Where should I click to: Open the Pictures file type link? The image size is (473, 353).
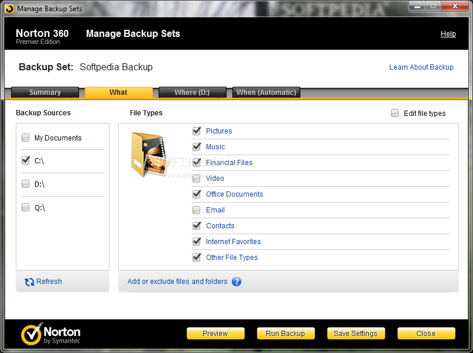pos(219,131)
